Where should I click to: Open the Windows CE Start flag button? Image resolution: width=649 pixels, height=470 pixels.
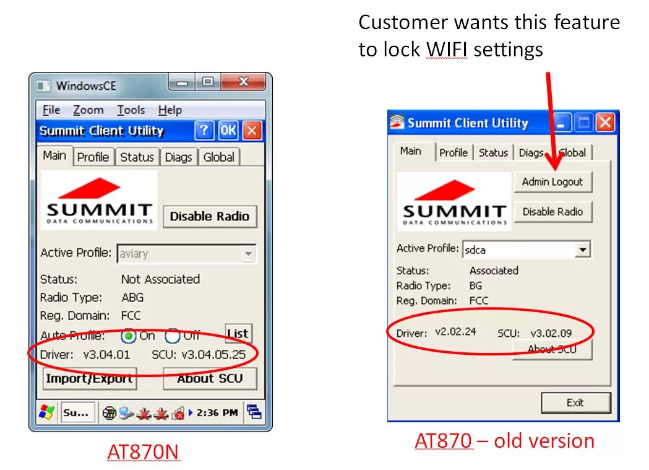click(47, 413)
